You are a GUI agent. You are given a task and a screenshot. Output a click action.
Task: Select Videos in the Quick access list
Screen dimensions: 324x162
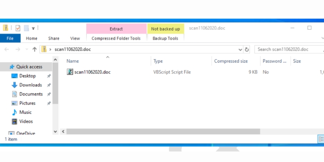[26, 121]
